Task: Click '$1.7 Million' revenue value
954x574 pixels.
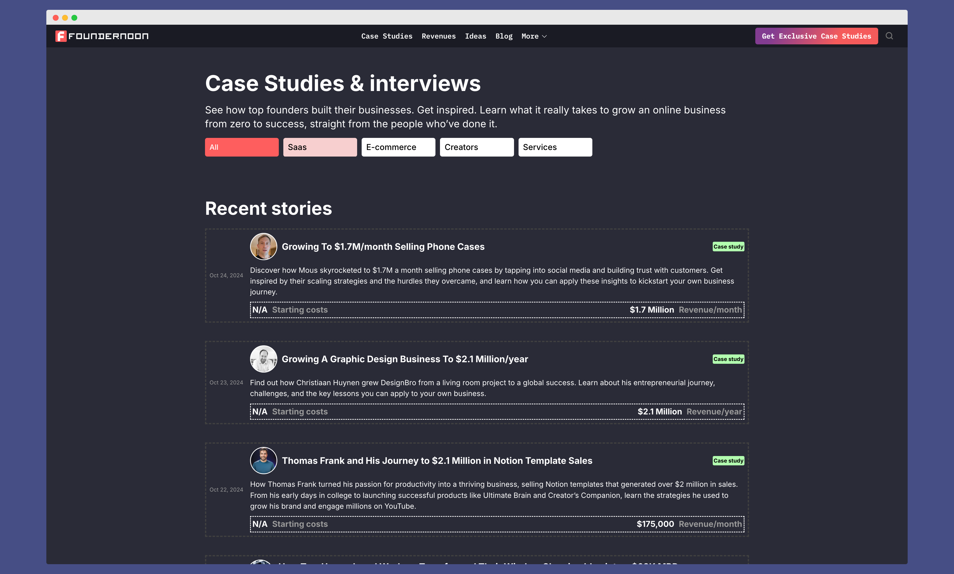Action: [652, 310]
